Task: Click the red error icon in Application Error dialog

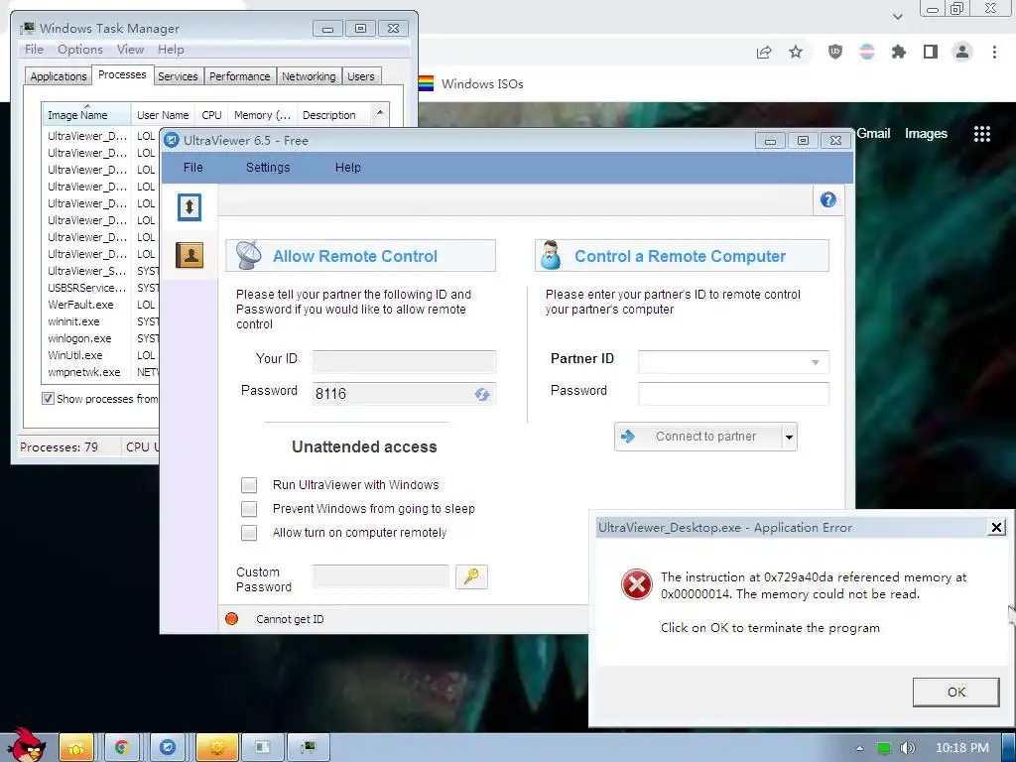Action: pos(637,584)
